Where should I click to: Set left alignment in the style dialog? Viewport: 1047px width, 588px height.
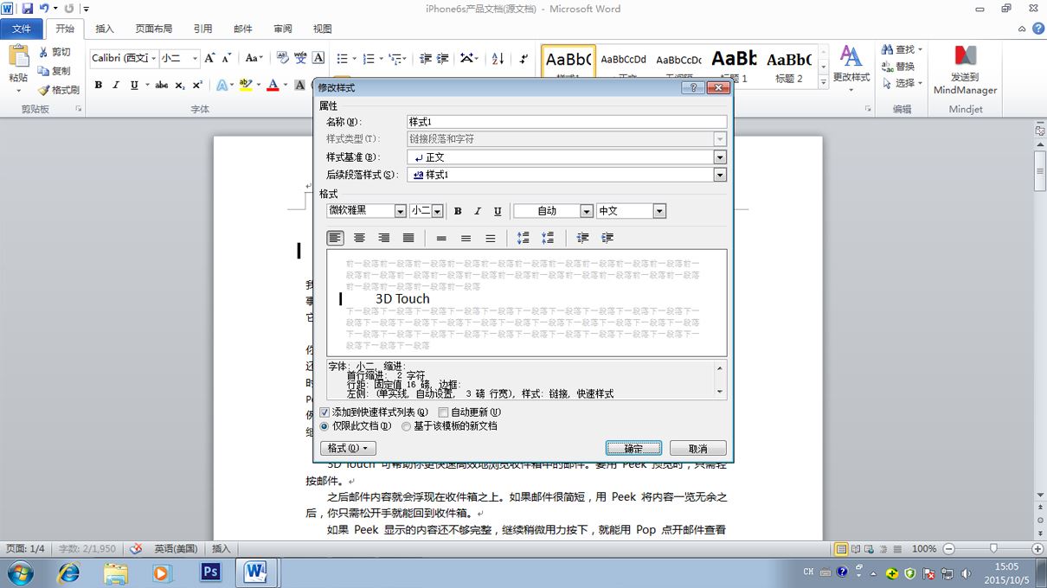click(336, 238)
